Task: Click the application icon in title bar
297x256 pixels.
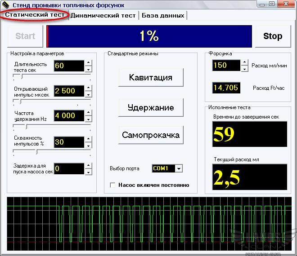Action: pos(5,5)
